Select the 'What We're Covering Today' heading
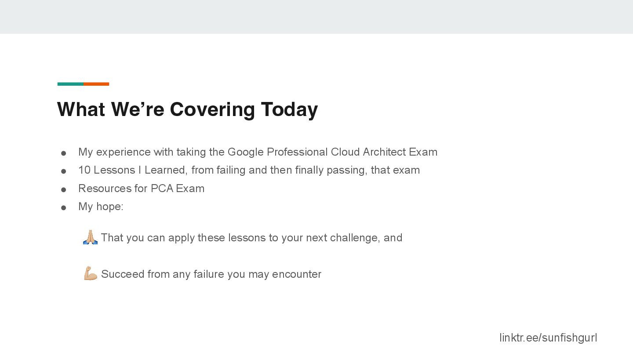 (x=187, y=109)
